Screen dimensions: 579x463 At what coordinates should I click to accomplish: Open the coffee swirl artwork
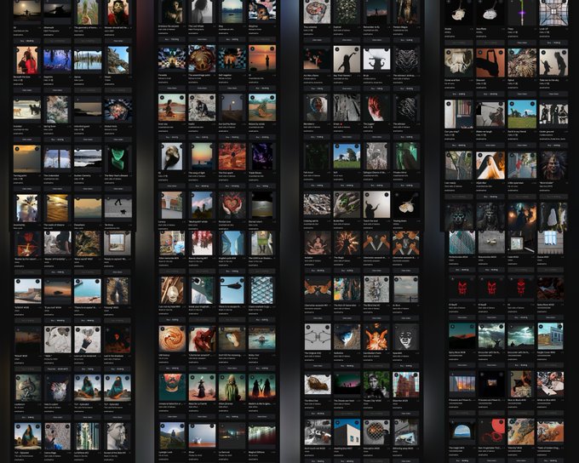172,339
